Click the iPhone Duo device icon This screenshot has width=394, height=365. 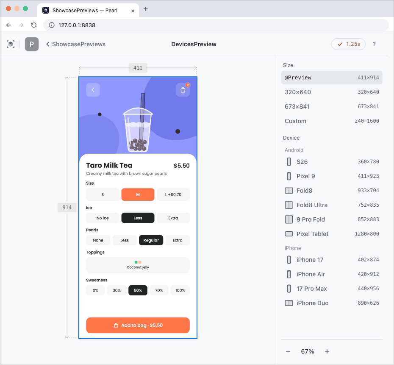[289, 303]
